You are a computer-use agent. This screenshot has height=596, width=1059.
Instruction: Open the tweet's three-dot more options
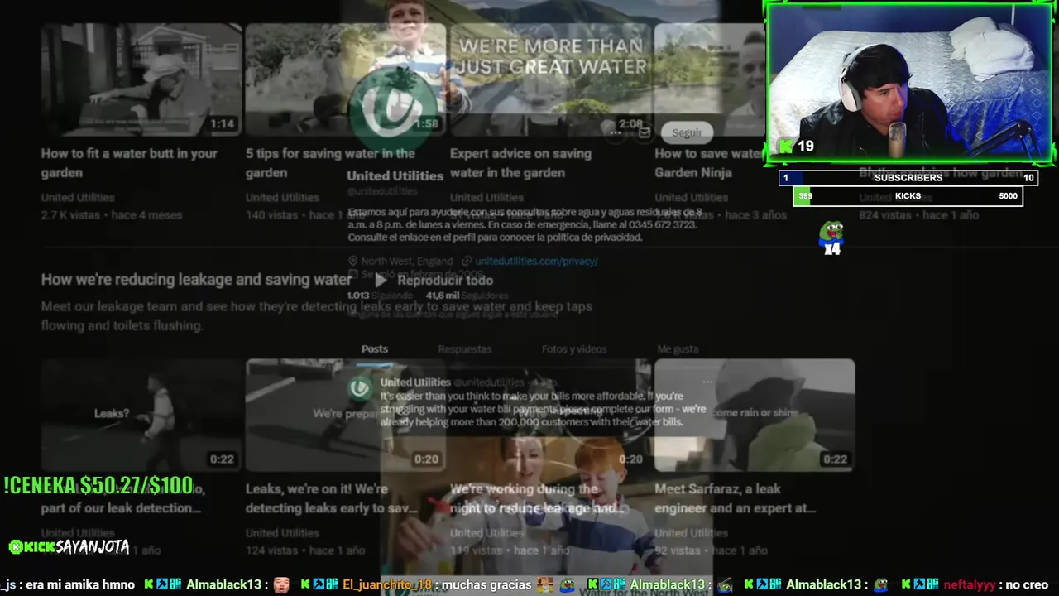point(707,382)
